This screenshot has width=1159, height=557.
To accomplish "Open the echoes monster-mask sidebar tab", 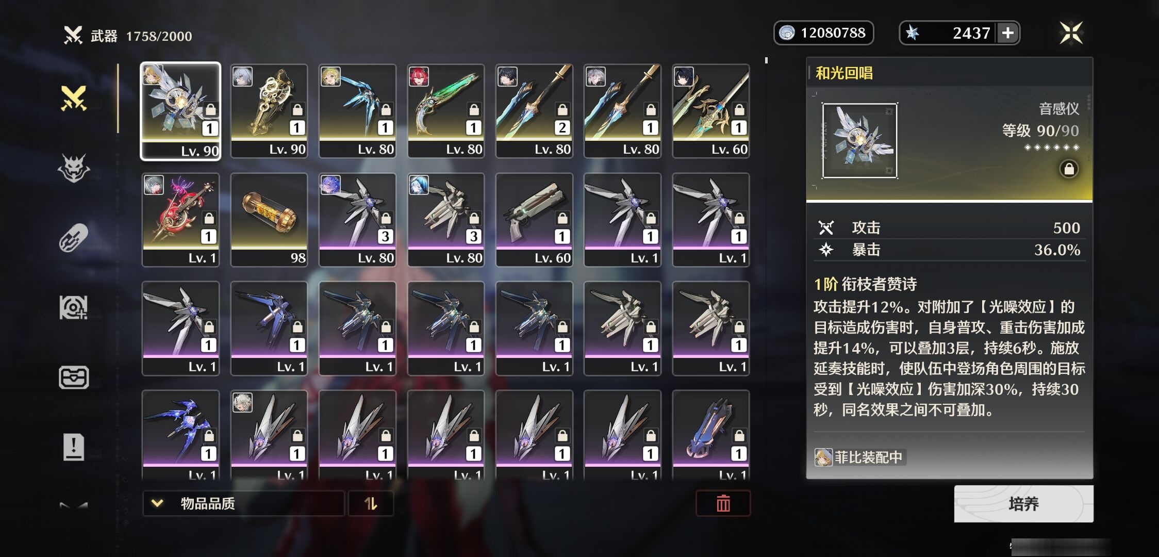I will [x=74, y=168].
